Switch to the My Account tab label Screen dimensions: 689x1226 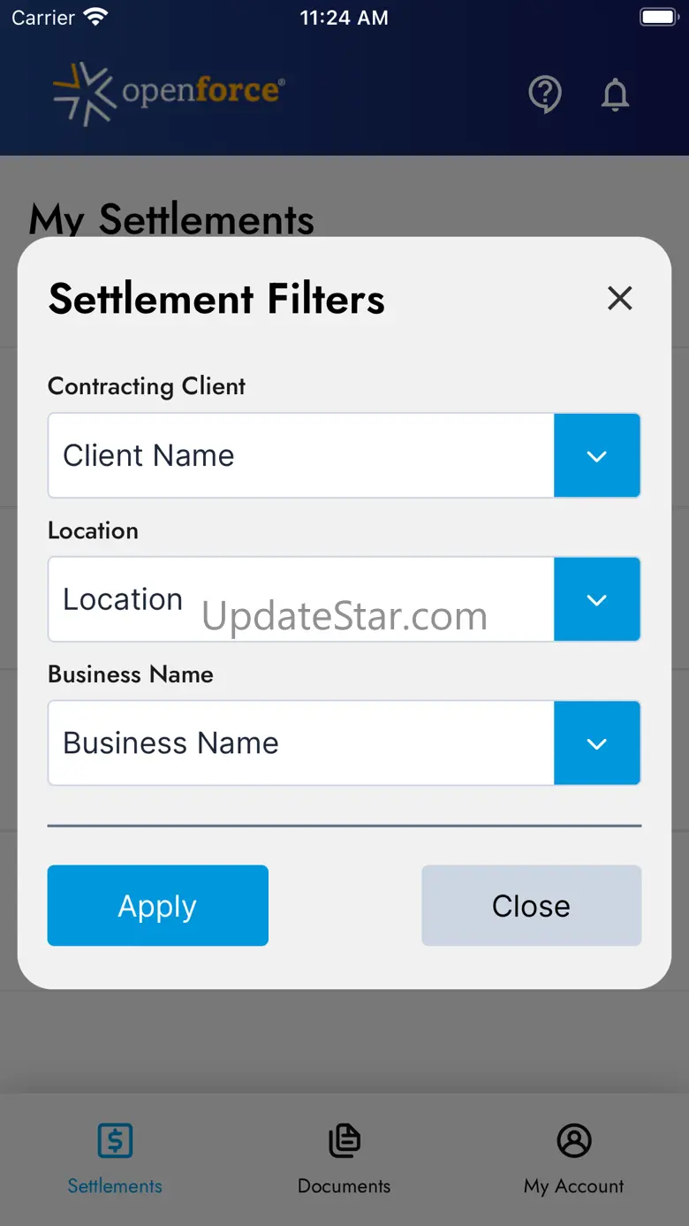click(x=574, y=1186)
